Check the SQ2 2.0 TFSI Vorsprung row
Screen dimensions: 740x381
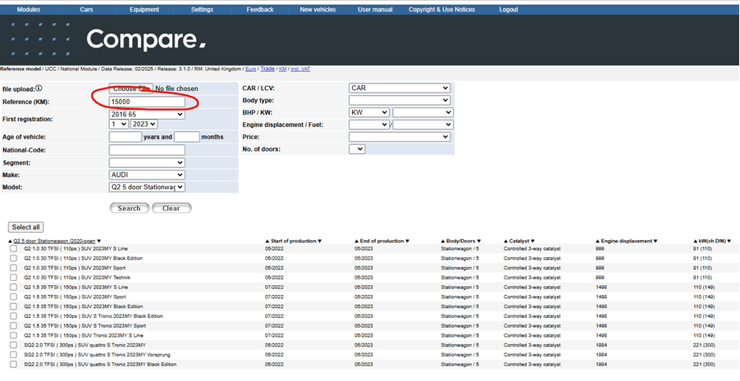click(x=13, y=355)
